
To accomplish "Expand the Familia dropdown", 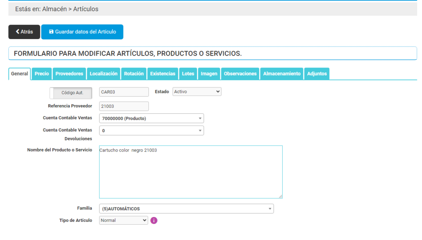I will click(x=186, y=209).
